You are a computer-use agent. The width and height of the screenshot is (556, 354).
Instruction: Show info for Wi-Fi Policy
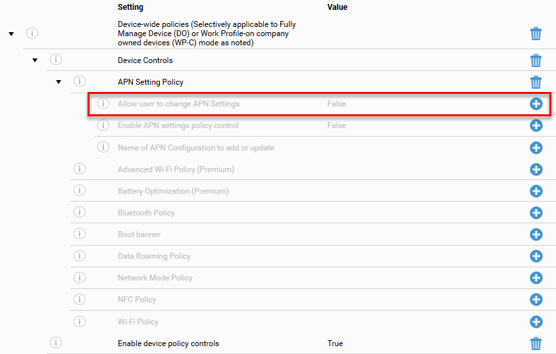(x=80, y=321)
